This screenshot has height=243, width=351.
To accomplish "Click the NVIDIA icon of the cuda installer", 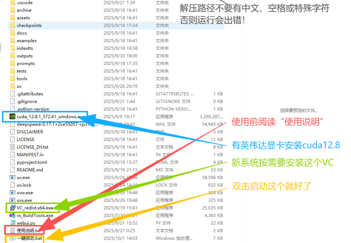I will point(12,117).
